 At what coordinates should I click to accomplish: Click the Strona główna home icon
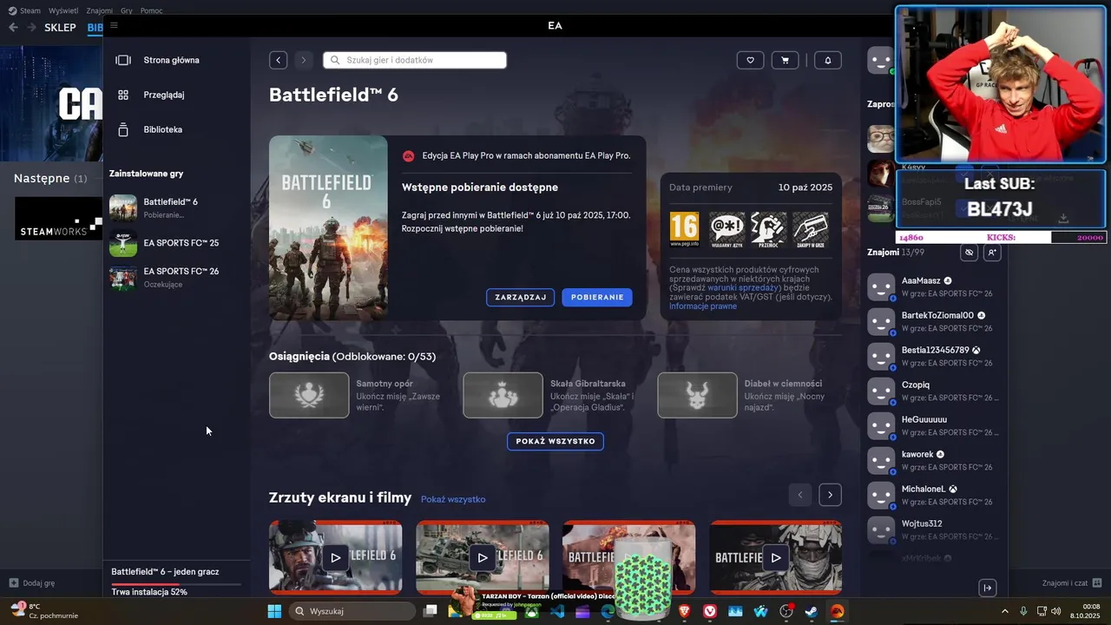click(123, 60)
